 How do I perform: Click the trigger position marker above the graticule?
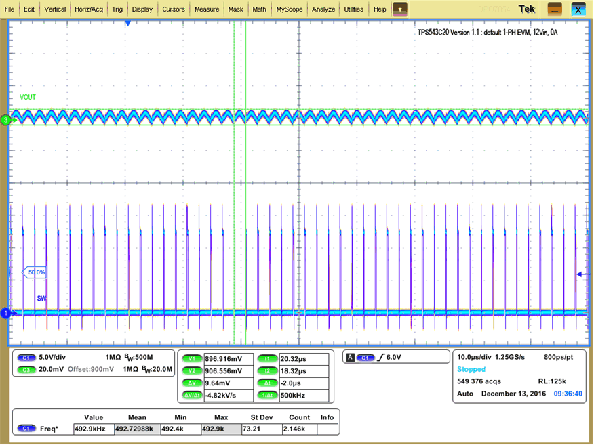point(128,23)
